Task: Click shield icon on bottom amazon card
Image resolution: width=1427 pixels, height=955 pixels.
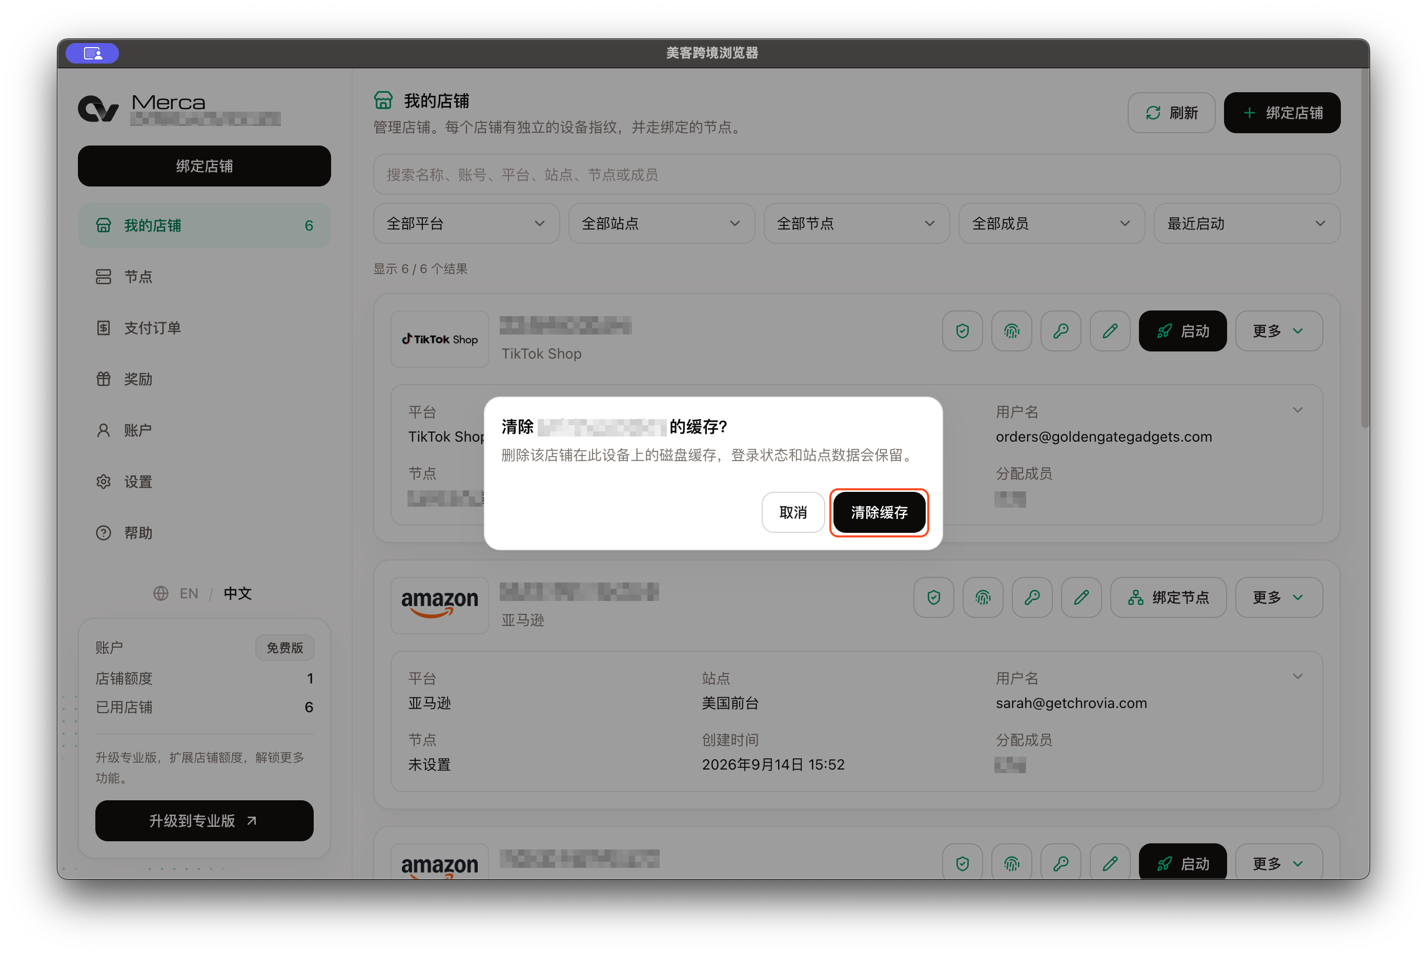Action: point(962,863)
